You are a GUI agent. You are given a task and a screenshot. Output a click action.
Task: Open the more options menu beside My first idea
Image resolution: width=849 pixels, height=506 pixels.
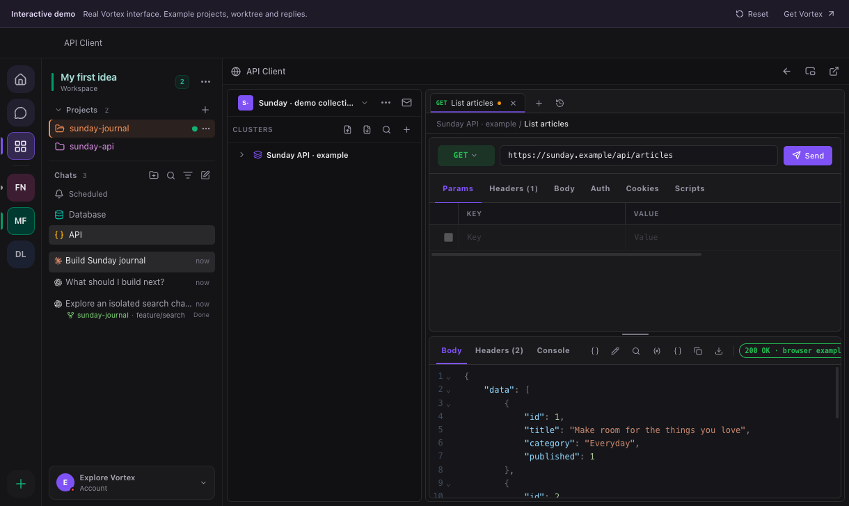coord(205,82)
